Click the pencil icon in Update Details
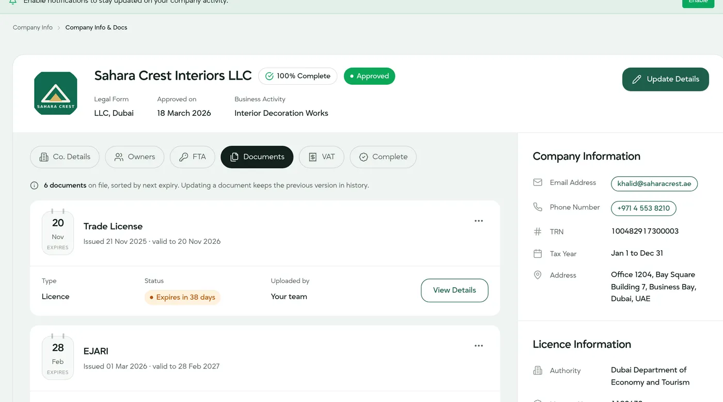723x402 pixels. click(x=637, y=80)
